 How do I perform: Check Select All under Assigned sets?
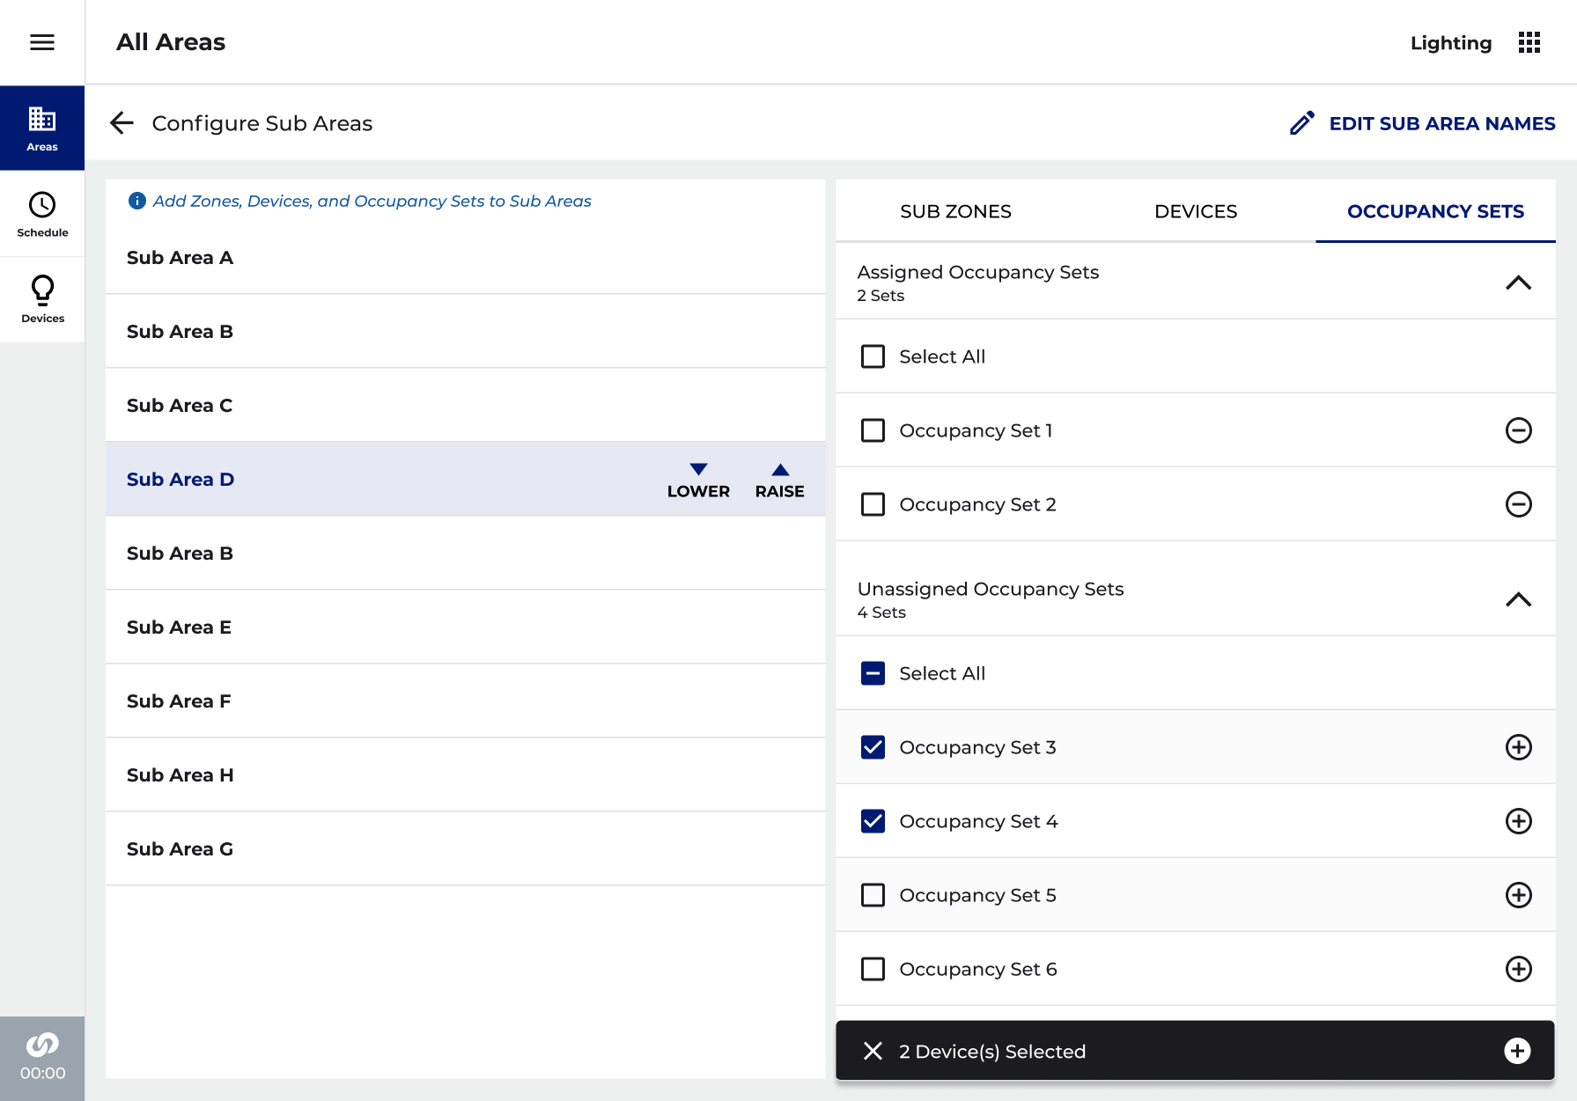(873, 356)
